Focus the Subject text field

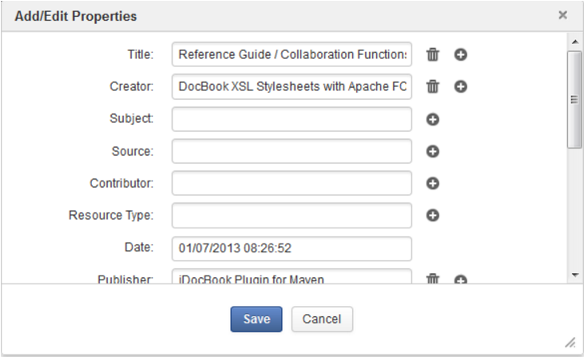point(292,119)
